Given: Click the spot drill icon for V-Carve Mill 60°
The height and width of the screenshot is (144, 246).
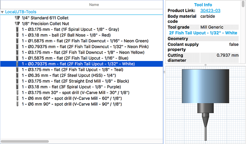Looking at the screenshot, I should 17,99.
